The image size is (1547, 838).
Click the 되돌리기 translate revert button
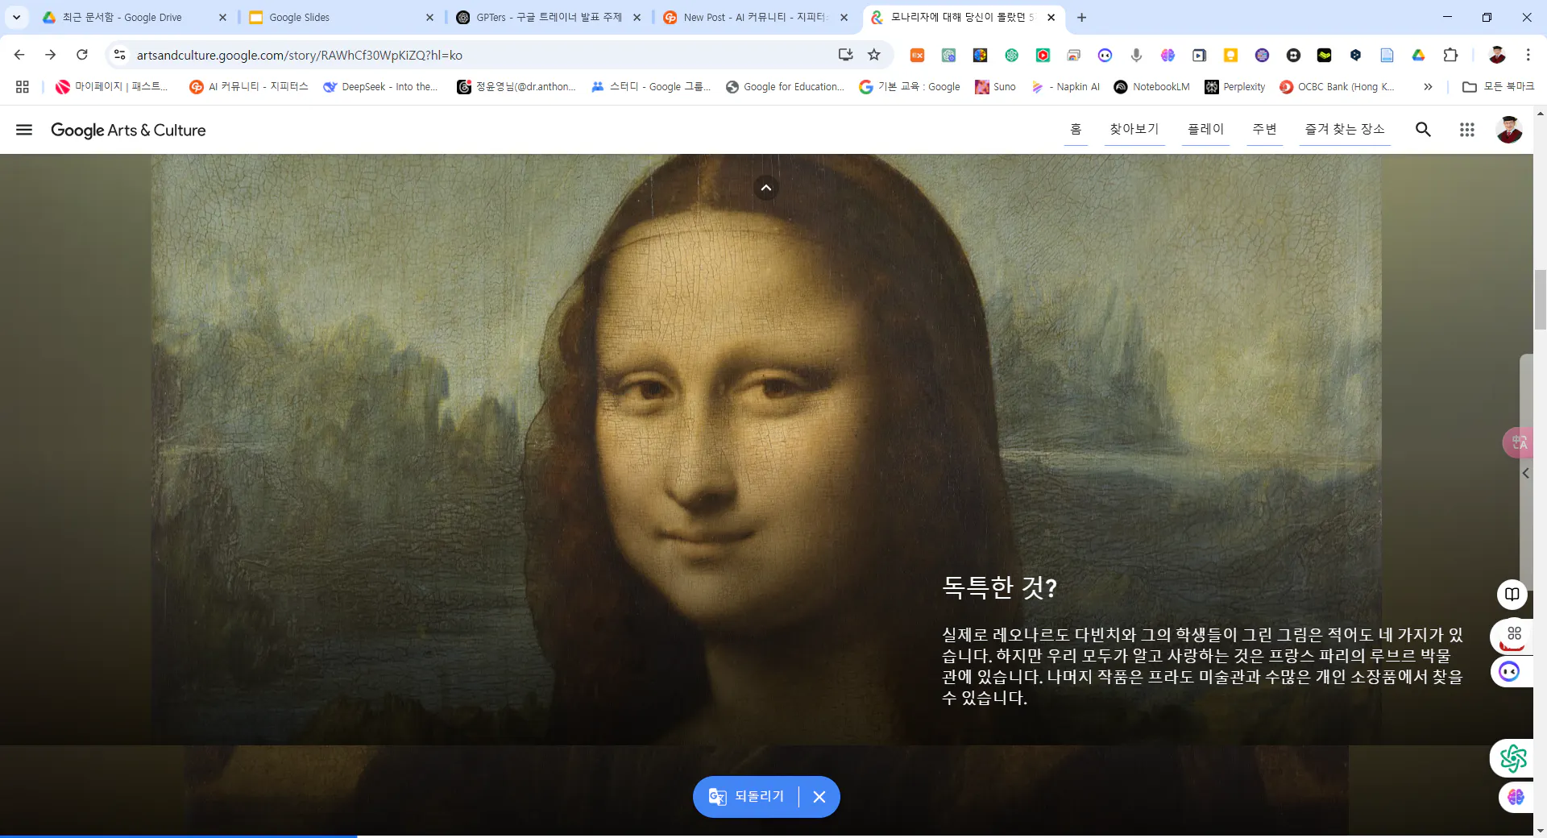point(747,796)
